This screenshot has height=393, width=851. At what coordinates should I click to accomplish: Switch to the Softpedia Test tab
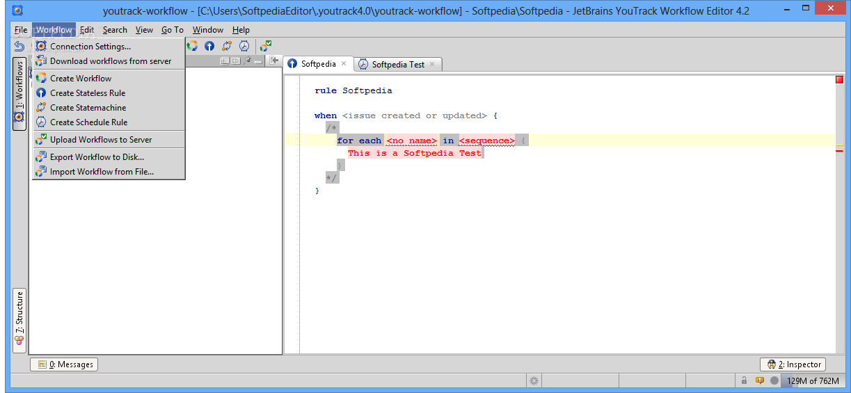click(x=398, y=65)
